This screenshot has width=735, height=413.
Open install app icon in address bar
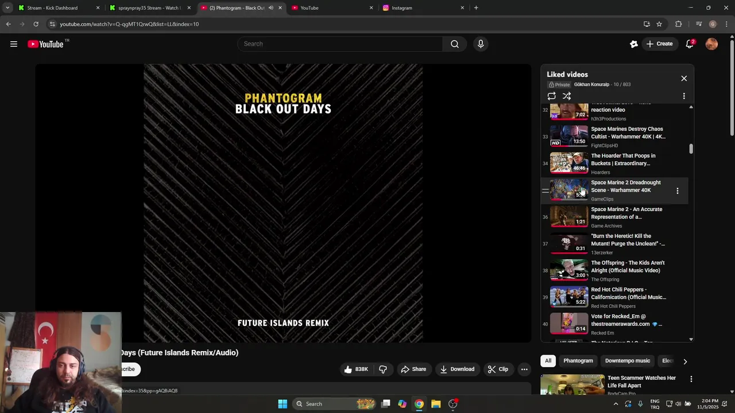[647, 24]
